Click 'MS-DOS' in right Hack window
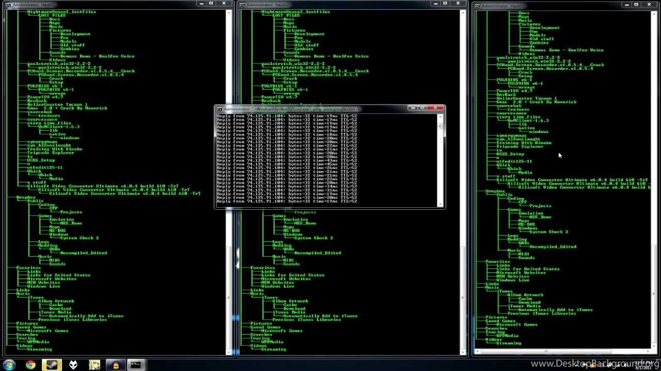Viewport: 661px width, 371px height. click(x=527, y=224)
